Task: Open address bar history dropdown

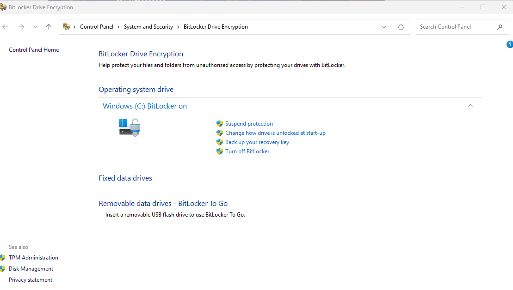Action: coord(384,27)
